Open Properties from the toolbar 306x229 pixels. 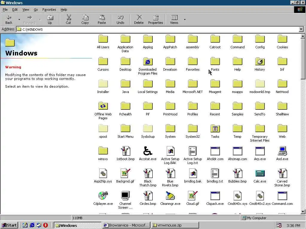click(x=155, y=19)
